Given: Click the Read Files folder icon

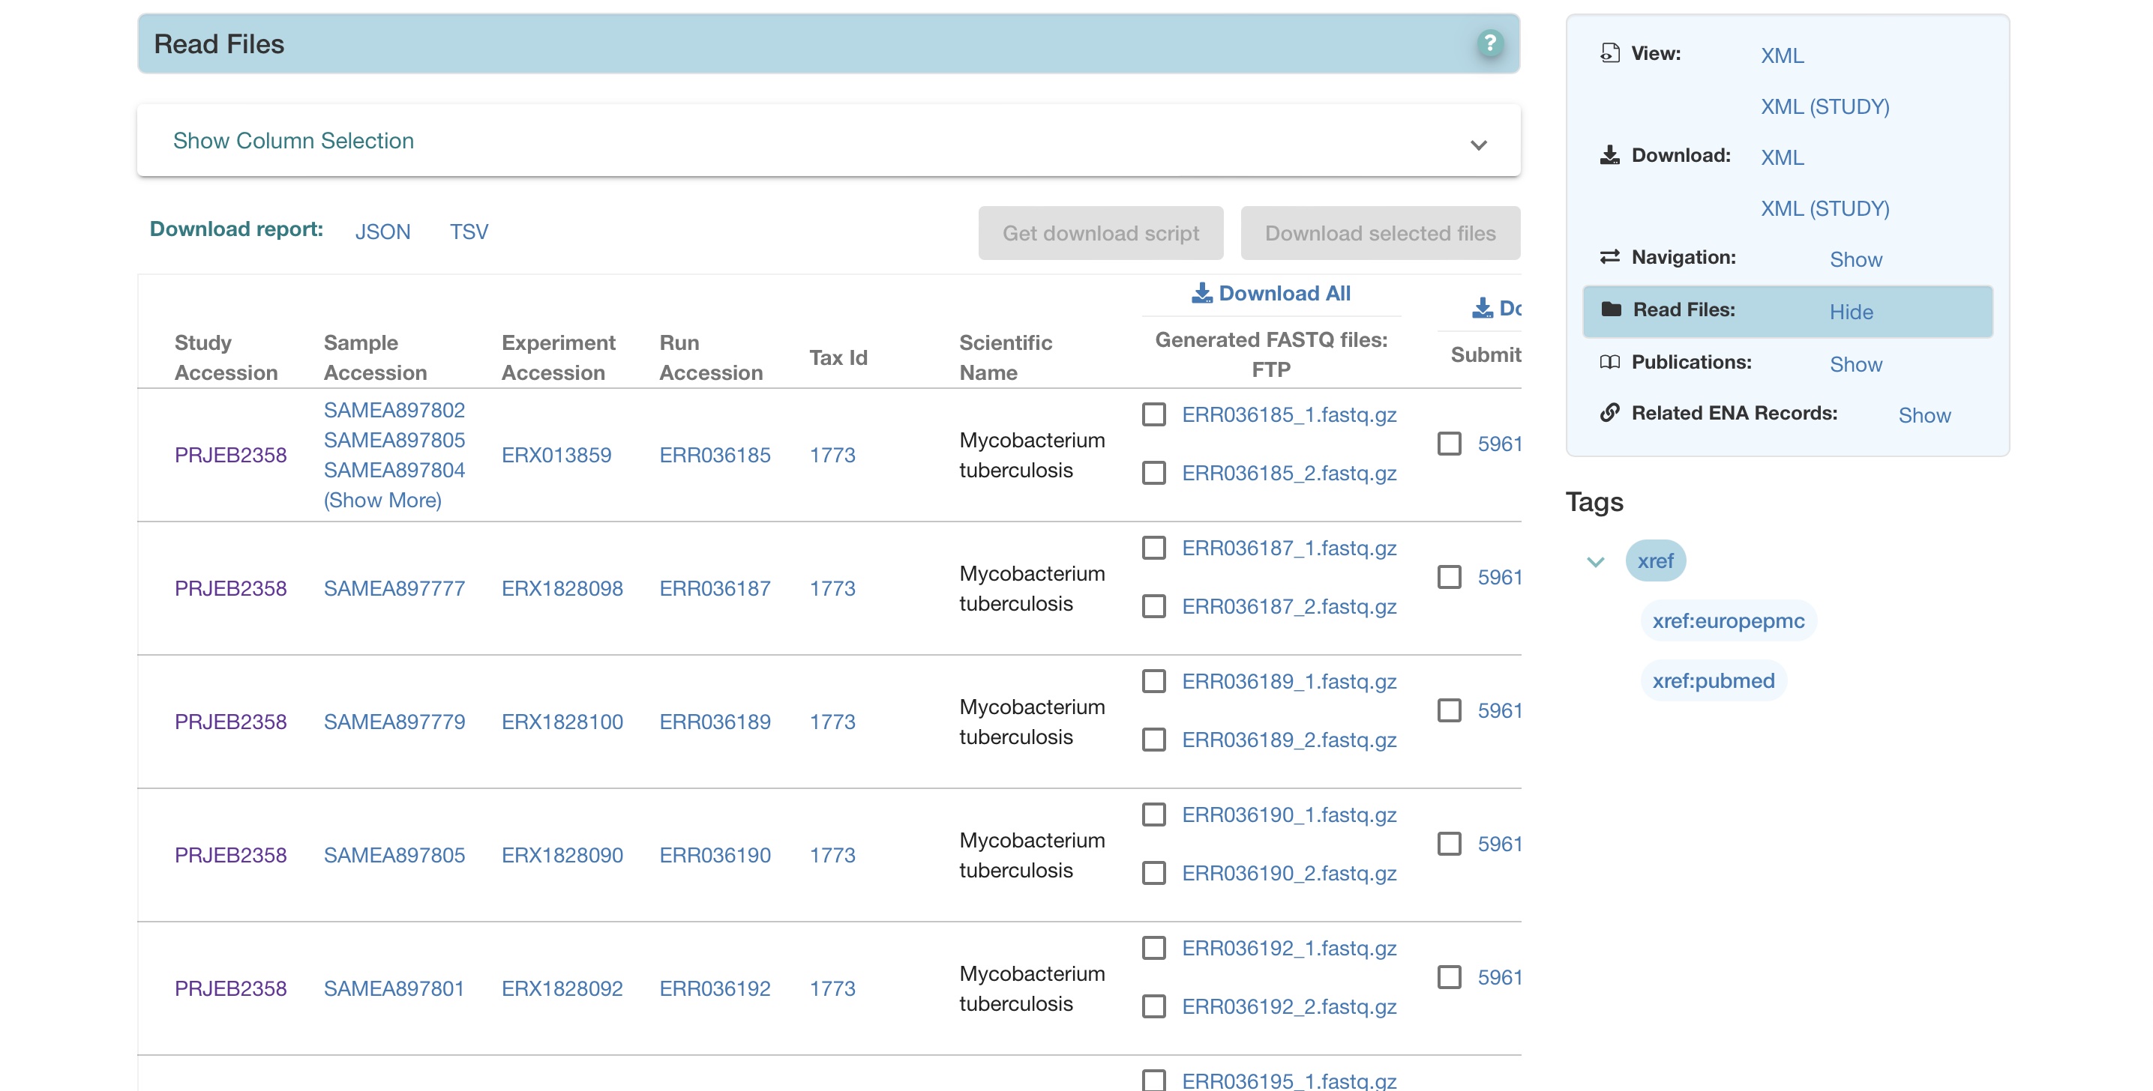Looking at the screenshot, I should [1610, 310].
